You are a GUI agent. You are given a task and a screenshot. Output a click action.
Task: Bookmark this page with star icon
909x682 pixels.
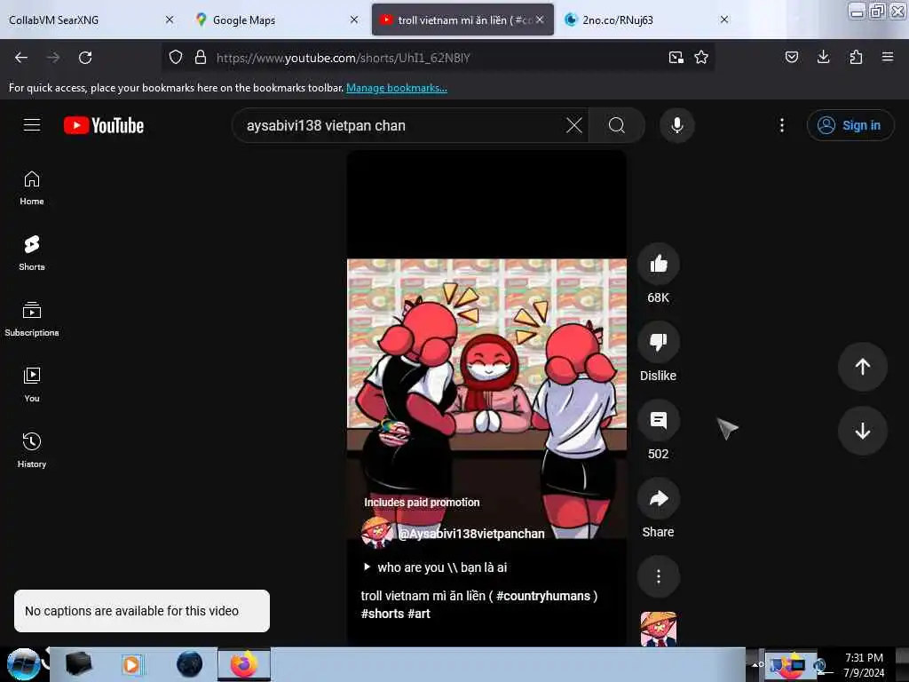[x=701, y=58]
